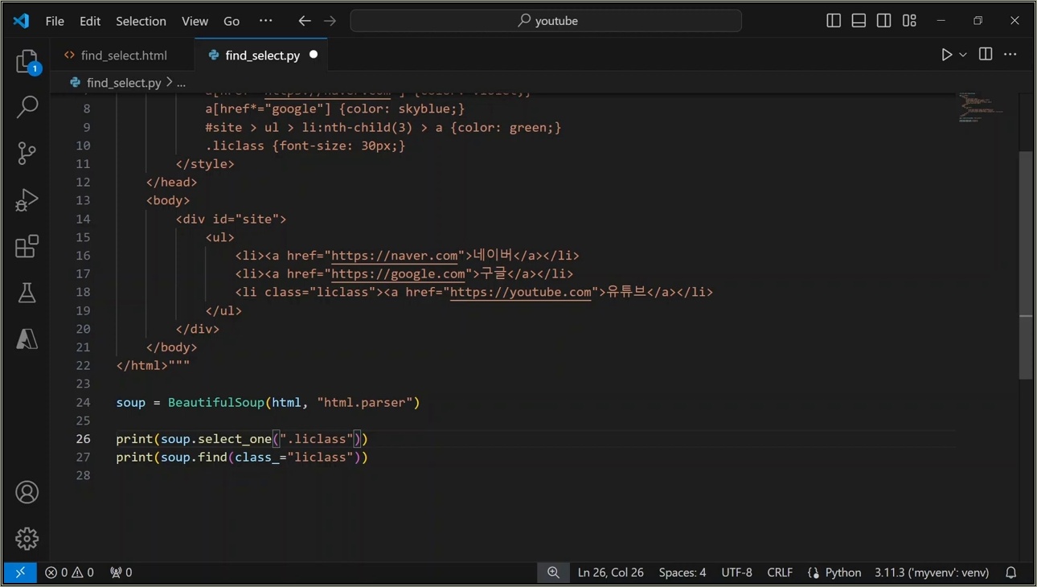This screenshot has width=1037, height=587.
Task: Open Go to Line from Ln 26, Col 26
Action: (611, 573)
